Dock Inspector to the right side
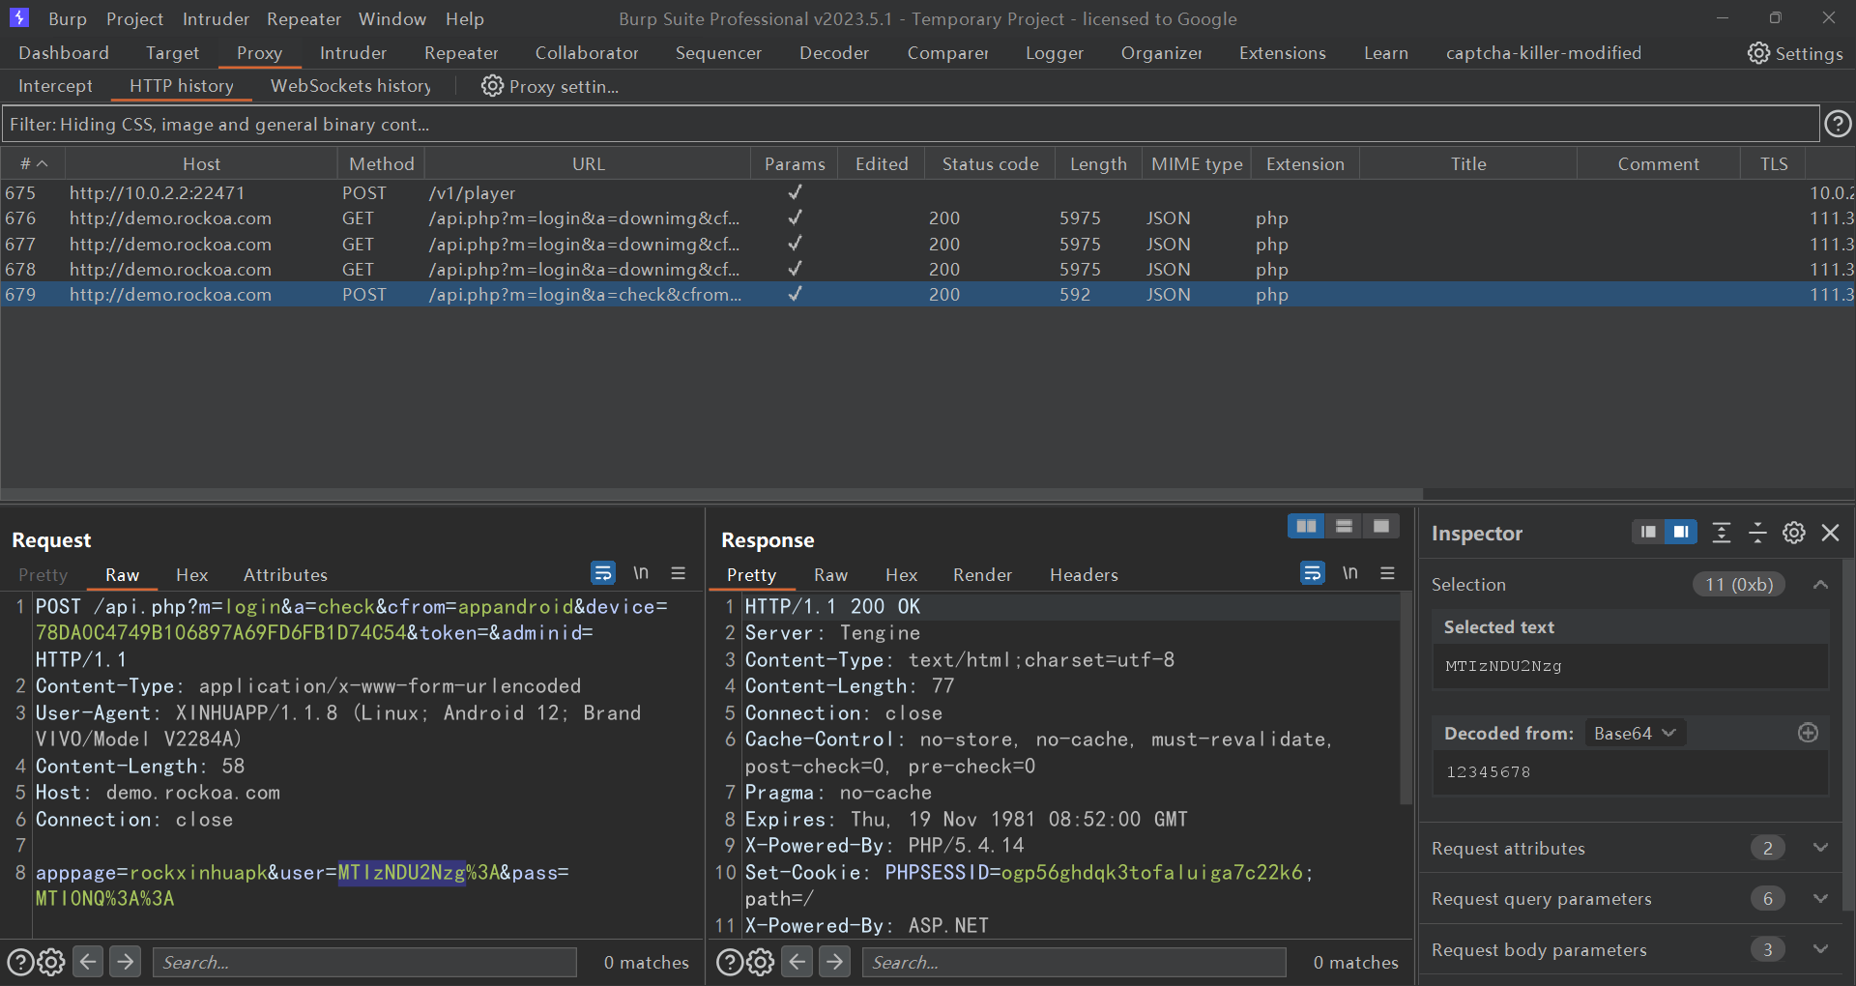 coord(1681,532)
